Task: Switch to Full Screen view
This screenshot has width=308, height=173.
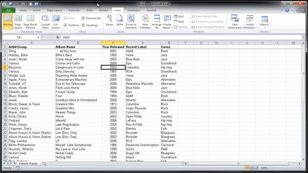Action: tap(56, 22)
